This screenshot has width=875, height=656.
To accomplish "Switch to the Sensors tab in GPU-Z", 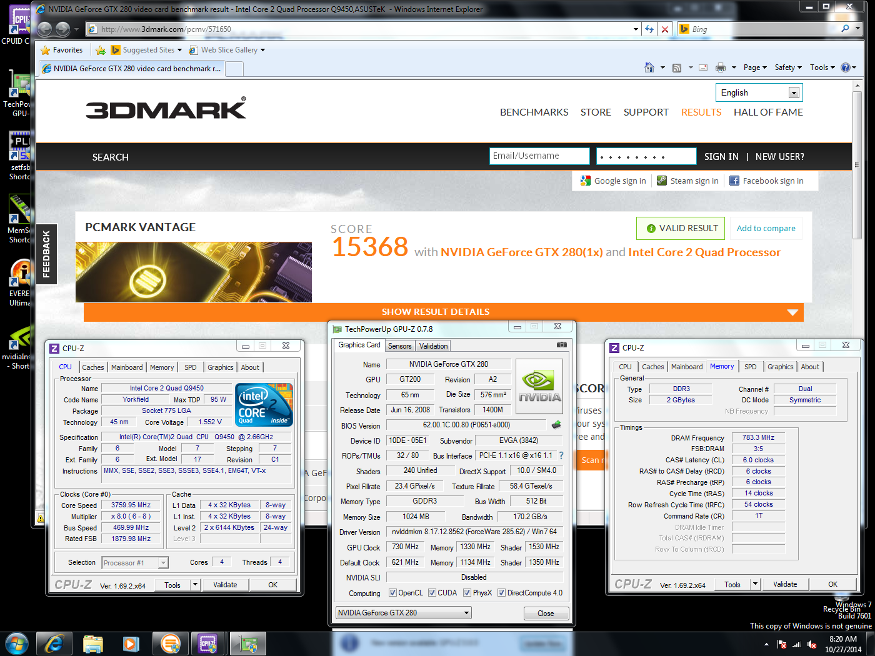I will [x=400, y=346].
